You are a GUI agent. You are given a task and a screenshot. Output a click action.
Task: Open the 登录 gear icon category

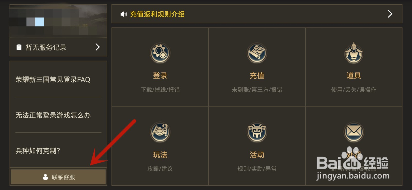(160, 53)
